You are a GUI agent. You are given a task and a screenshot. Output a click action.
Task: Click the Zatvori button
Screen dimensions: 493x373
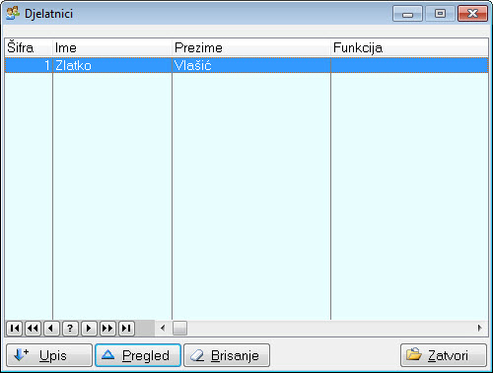[x=444, y=355]
